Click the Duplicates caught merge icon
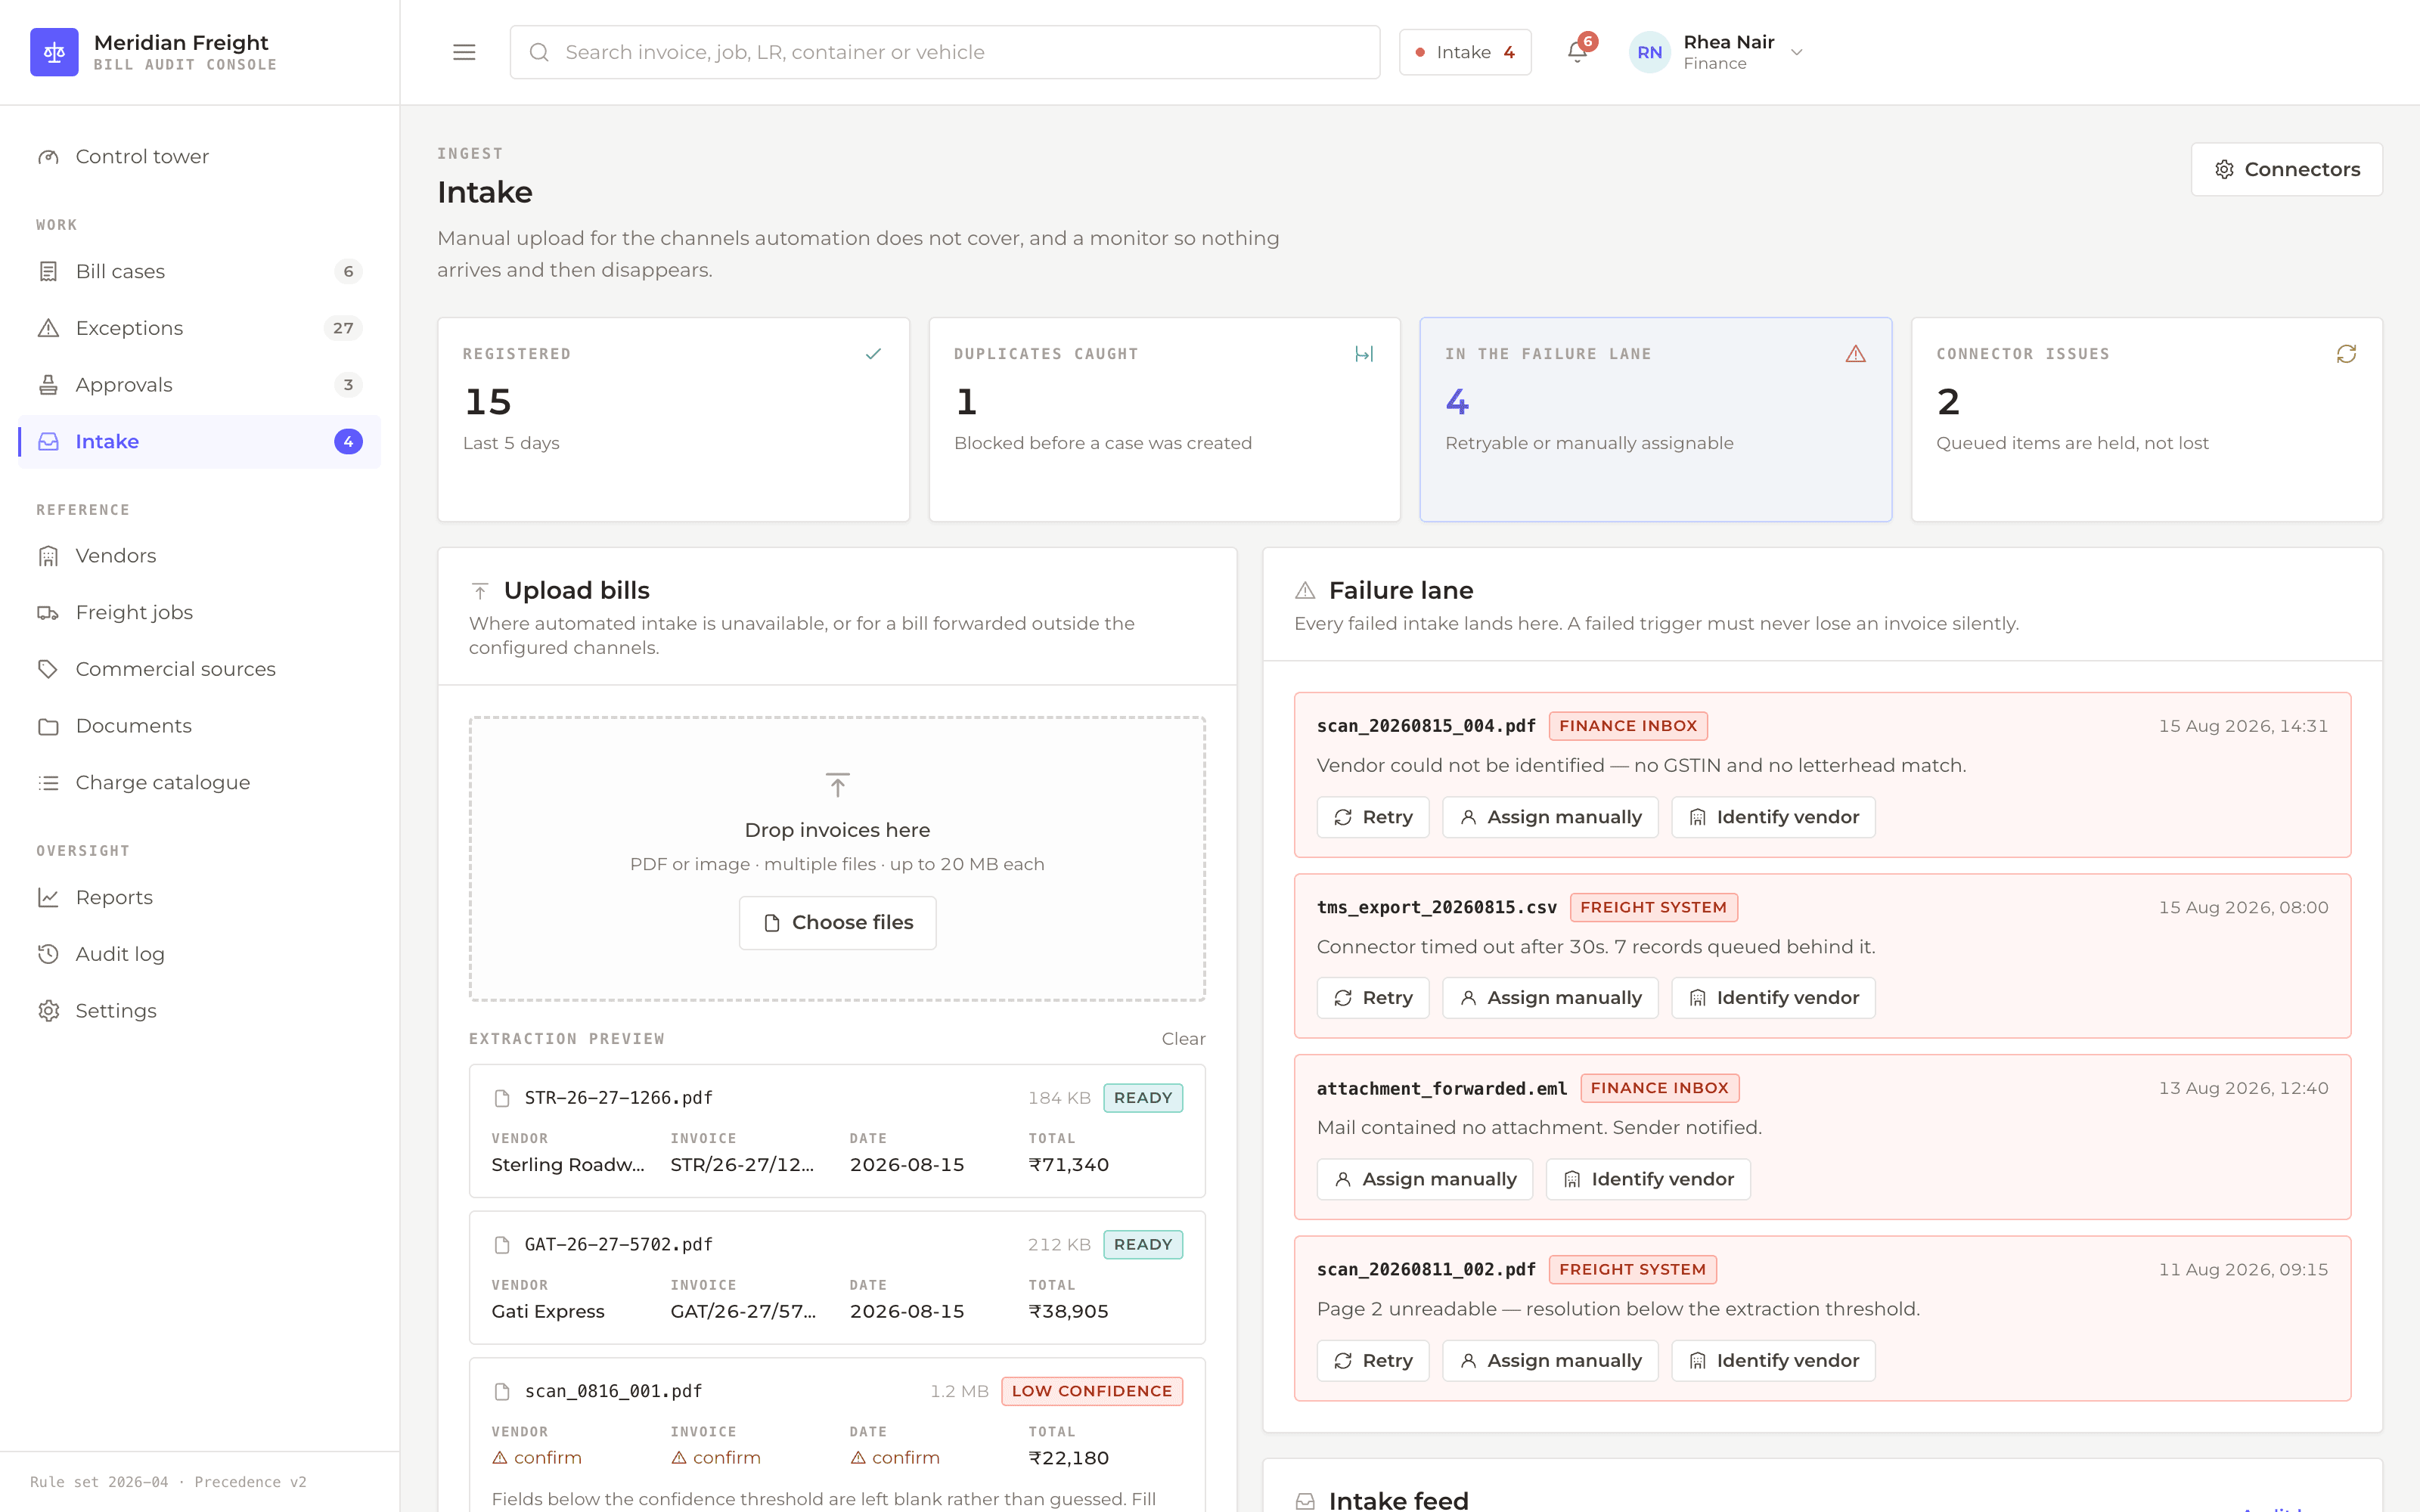The height and width of the screenshot is (1512, 2420). [x=1364, y=354]
